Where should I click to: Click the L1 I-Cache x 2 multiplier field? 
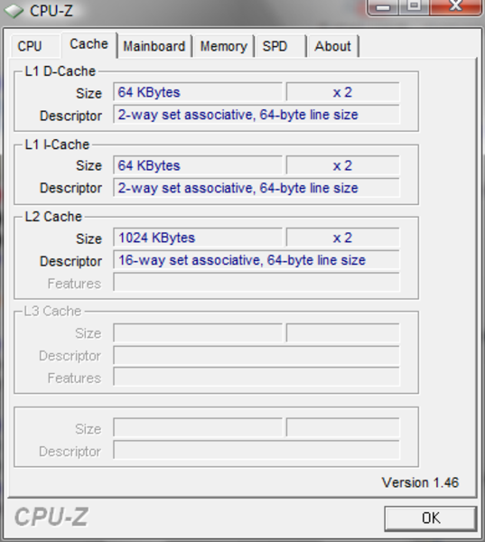coord(342,165)
